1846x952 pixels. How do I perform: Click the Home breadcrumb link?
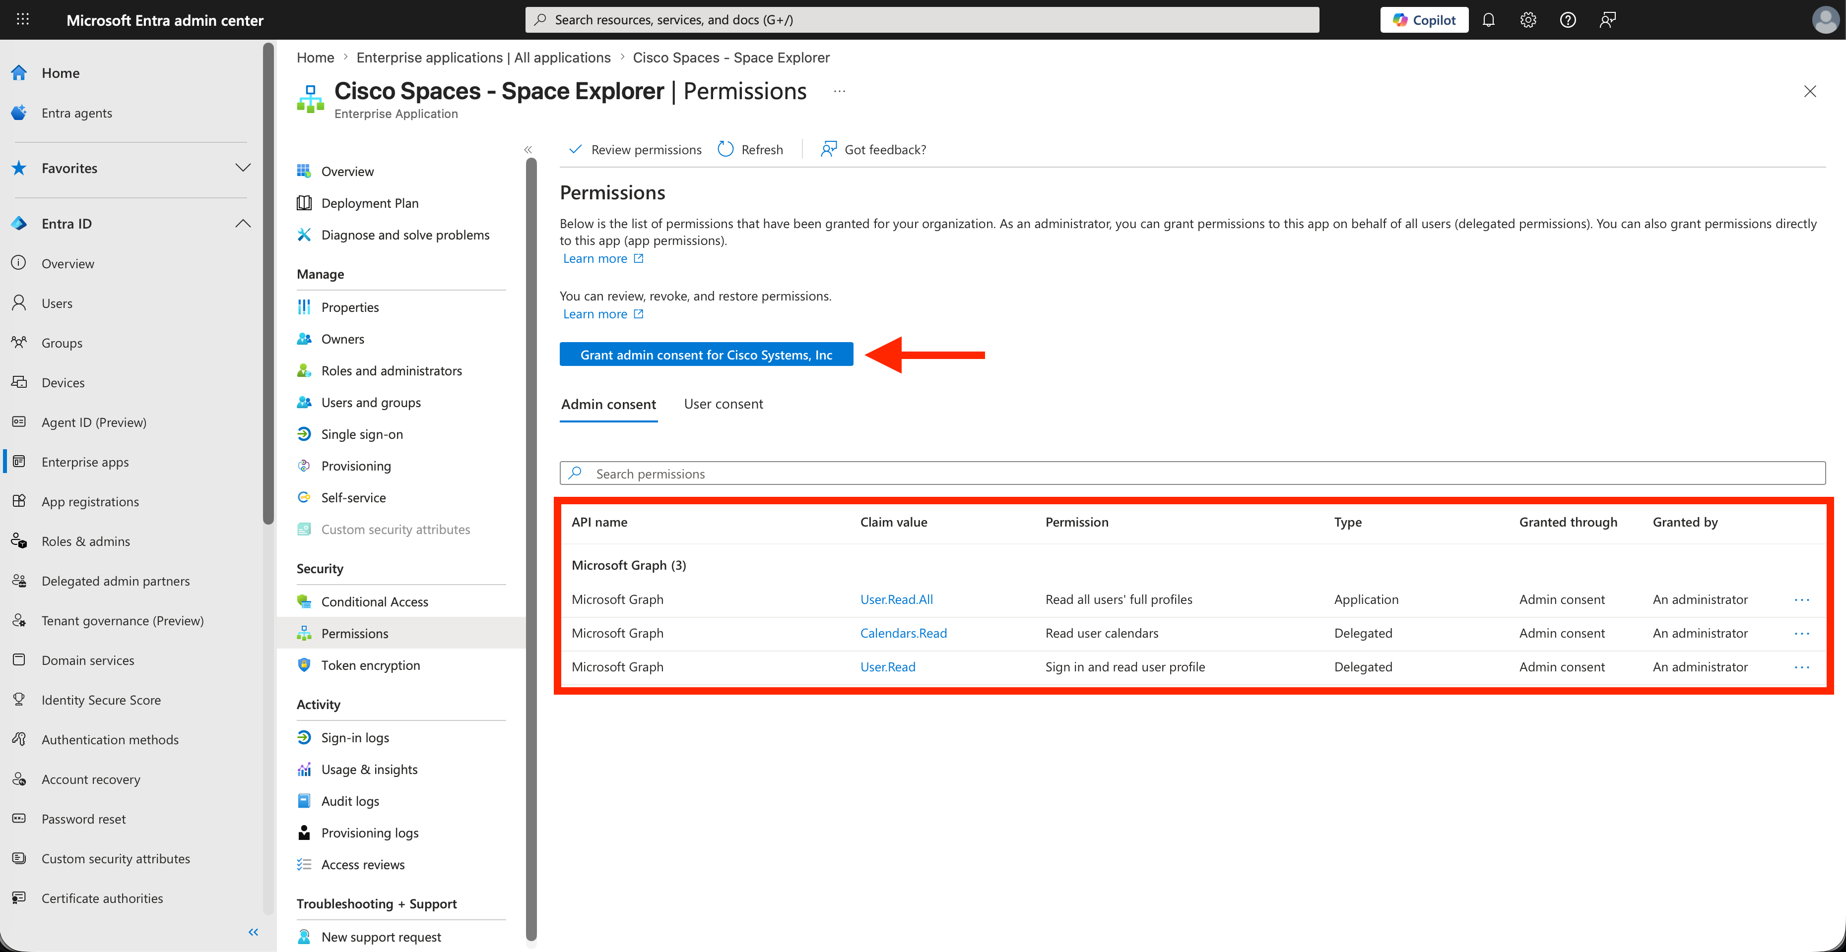[x=315, y=57]
